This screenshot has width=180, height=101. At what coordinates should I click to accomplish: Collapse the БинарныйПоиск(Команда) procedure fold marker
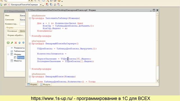[x=30, y=77]
